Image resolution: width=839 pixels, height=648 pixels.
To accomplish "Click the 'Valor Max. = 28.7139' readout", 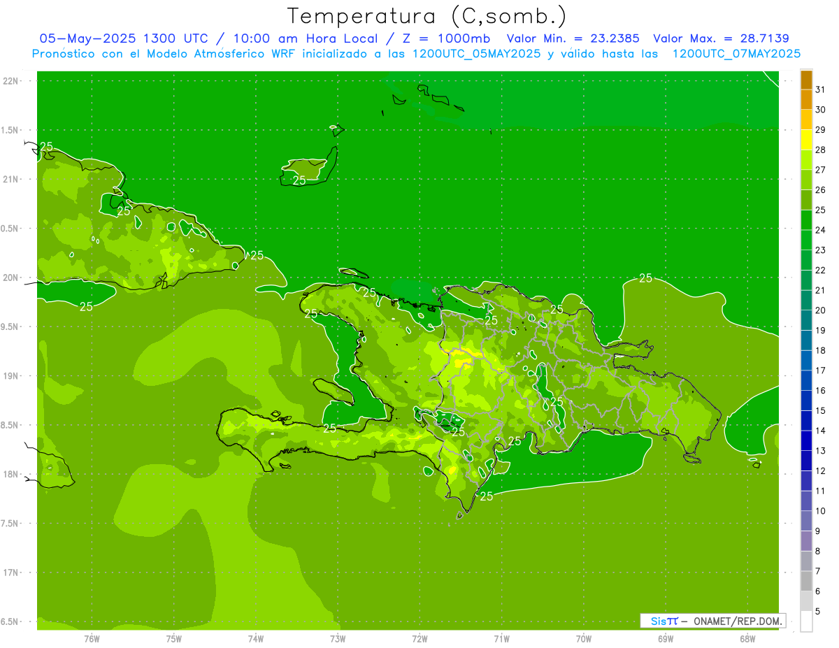I will coord(721,38).
